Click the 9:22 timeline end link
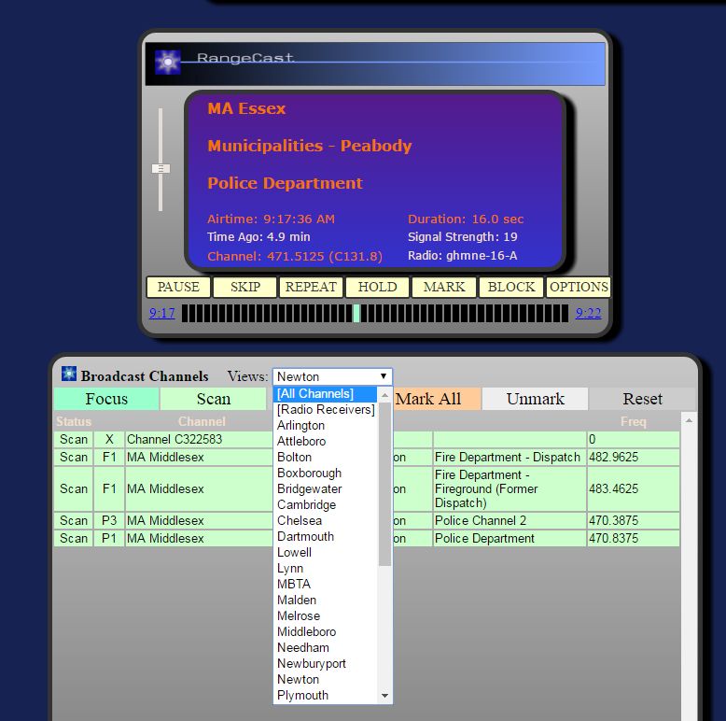 coord(588,313)
